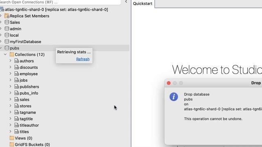Click the Collections (12) folder icon
This screenshot has width=262, height=147.
click(12, 54)
